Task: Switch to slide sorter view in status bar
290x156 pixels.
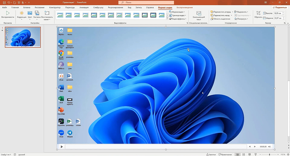Action: pos(244,154)
